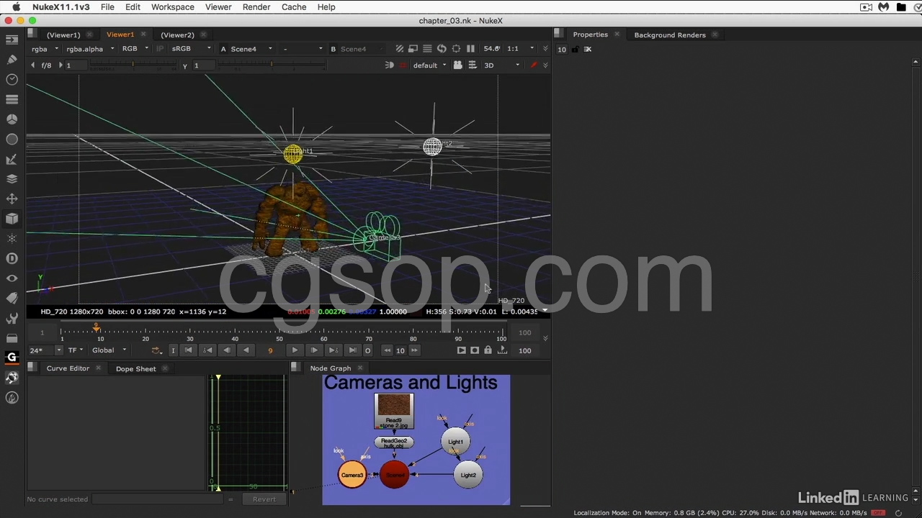The height and width of the screenshot is (518, 922).
Task: Toggle the headlamp icon in the 3D viewer
Action: click(x=389, y=65)
